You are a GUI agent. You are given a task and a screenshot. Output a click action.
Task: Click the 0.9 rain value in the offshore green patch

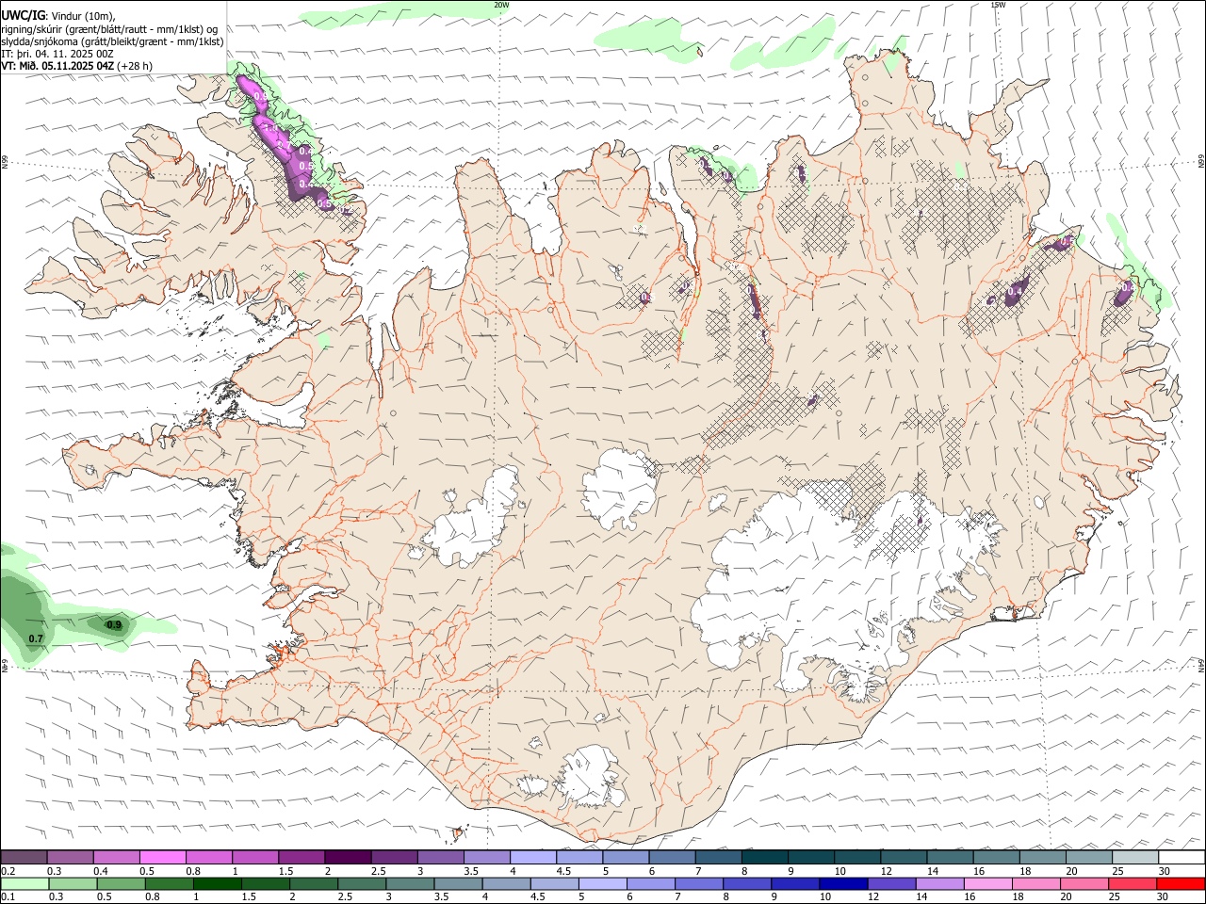114,625
